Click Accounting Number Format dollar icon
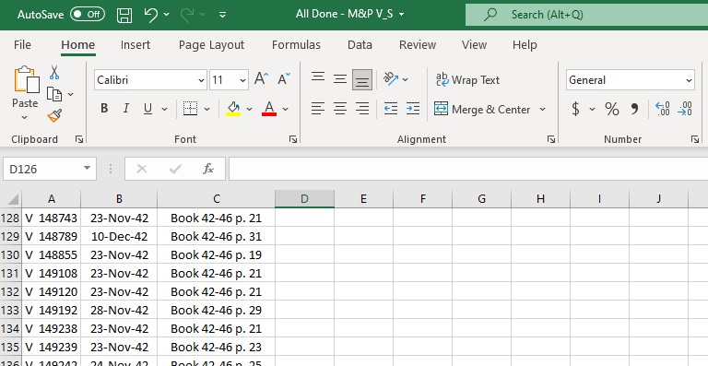 coord(575,109)
